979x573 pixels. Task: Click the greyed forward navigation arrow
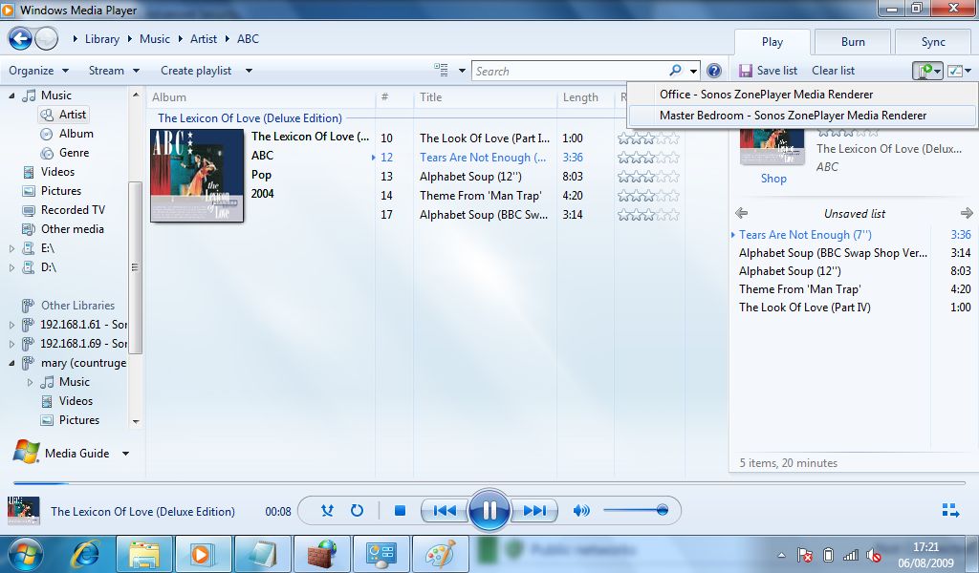[x=46, y=38]
